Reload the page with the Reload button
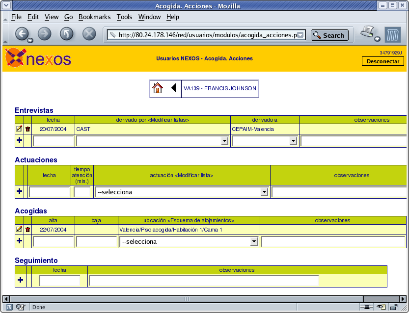The width and height of the screenshot is (409, 313). pyautogui.click(x=66, y=34)
